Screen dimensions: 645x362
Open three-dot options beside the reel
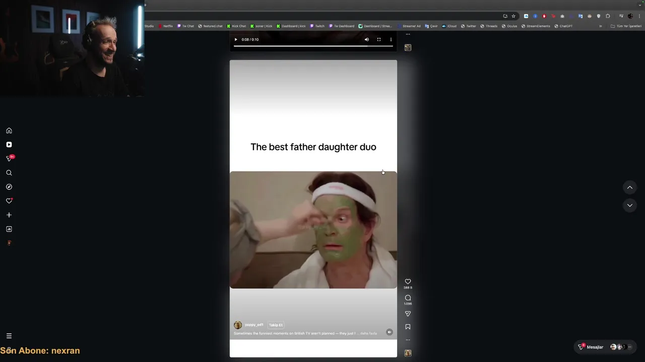coord(408,340)
